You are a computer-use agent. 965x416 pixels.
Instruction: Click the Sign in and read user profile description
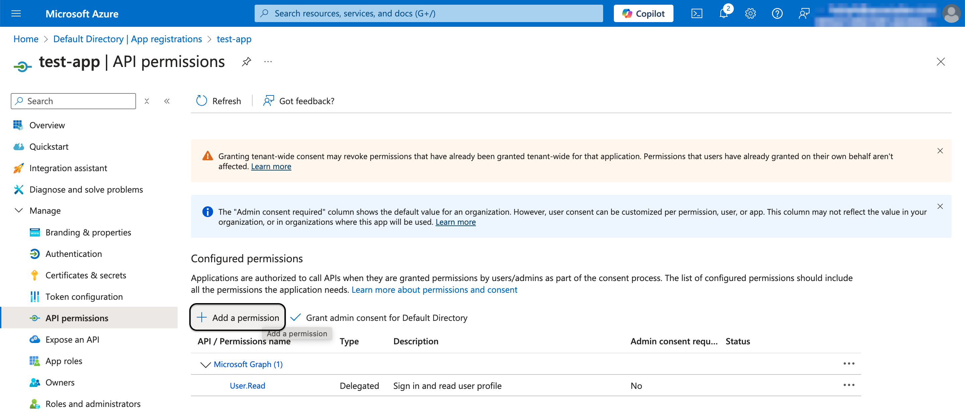pyautogui.click(x=447, y=386)
